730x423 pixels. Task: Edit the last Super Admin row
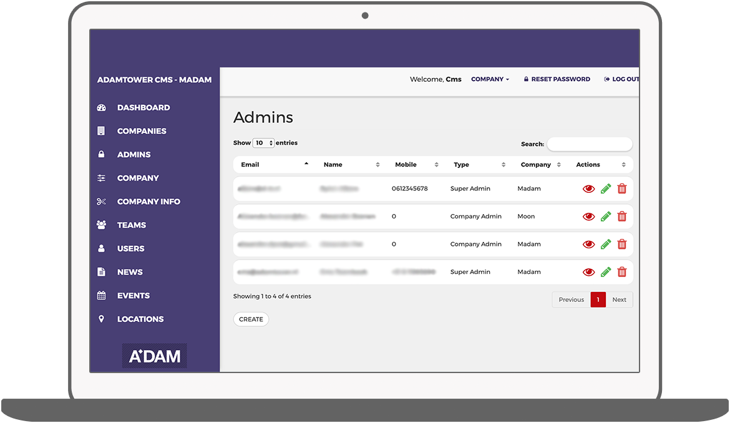point(606,272)
